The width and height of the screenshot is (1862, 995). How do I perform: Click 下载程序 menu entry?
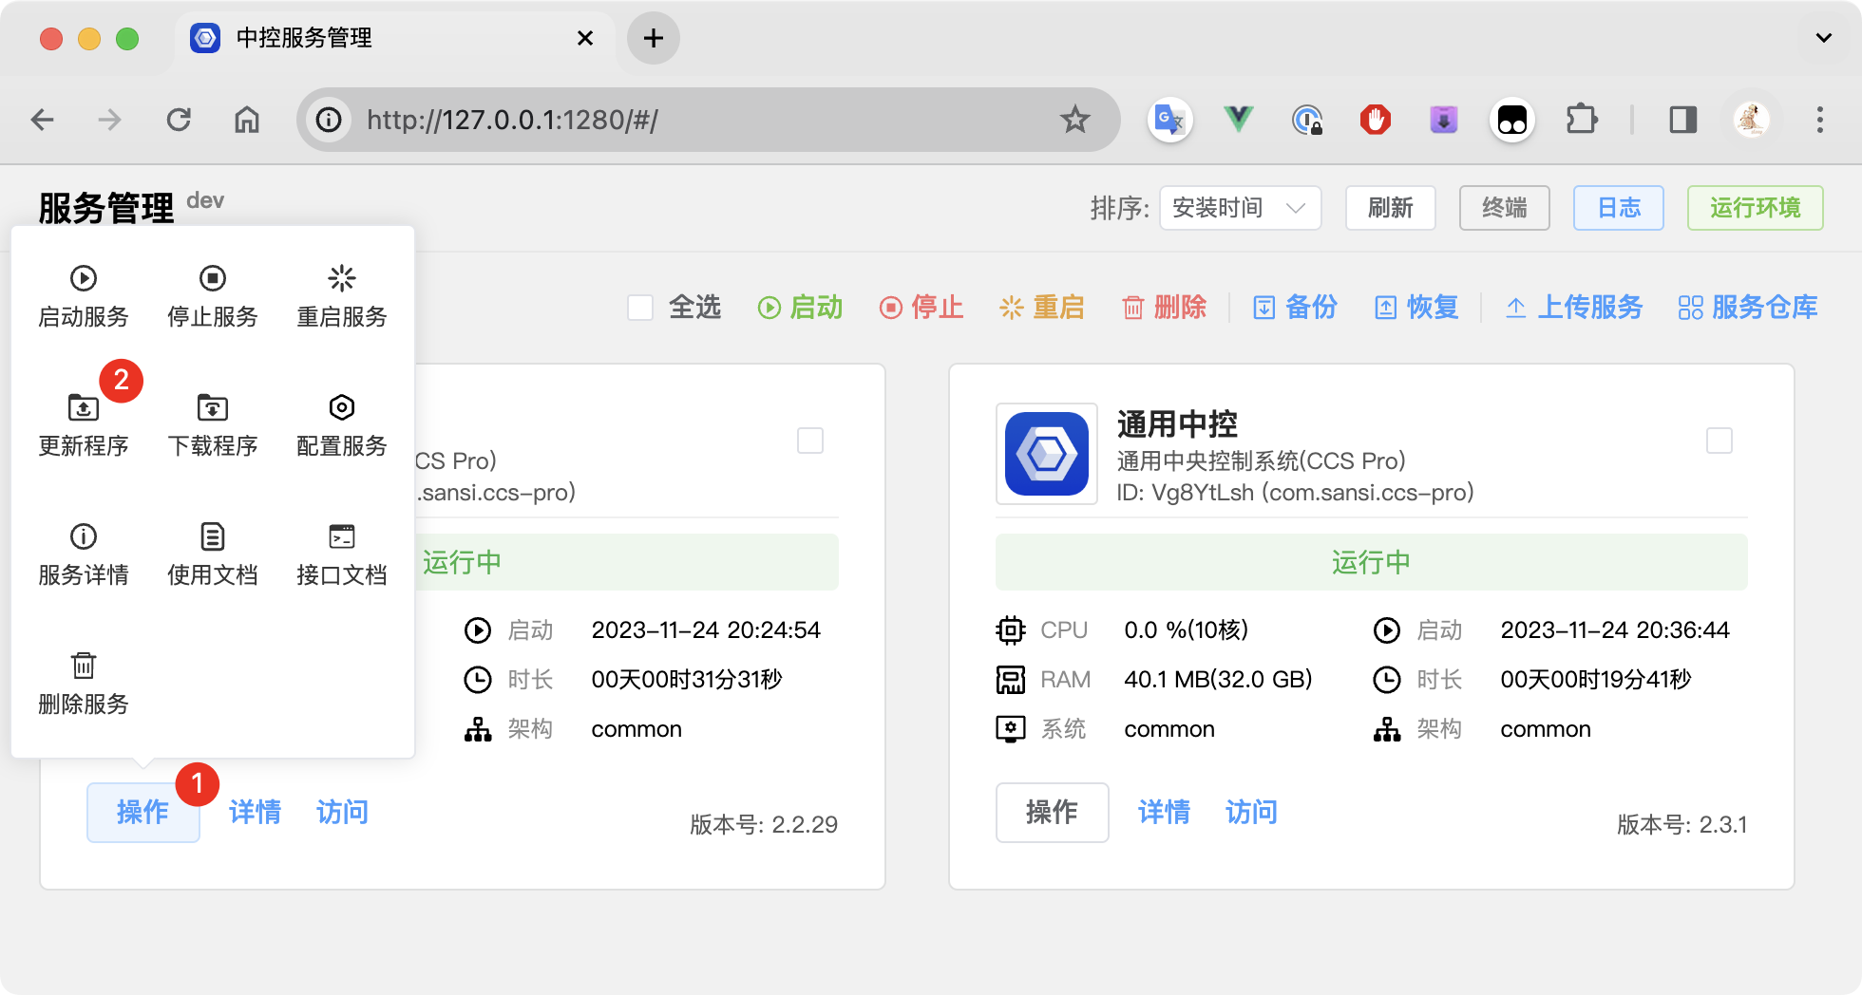click(213, 426)
